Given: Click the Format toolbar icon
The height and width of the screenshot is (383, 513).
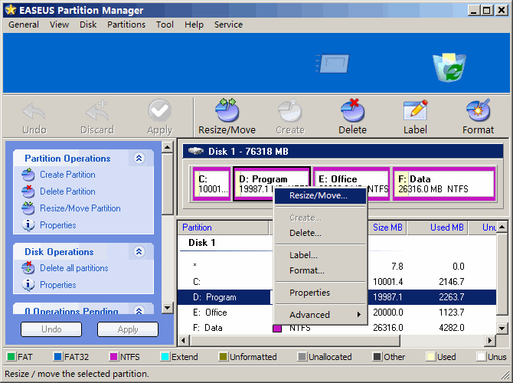Looking at the screenshot, I should [x=478, y=110].
